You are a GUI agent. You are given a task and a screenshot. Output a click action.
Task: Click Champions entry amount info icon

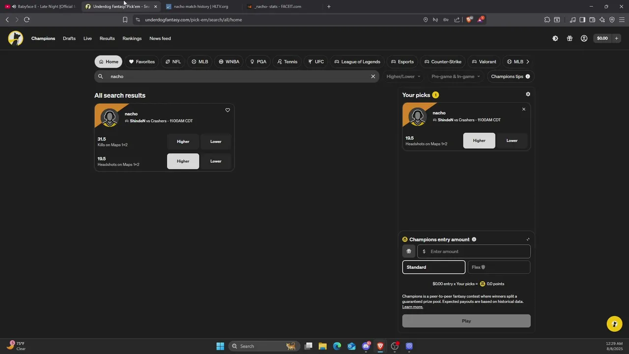[x=474, y=239]
